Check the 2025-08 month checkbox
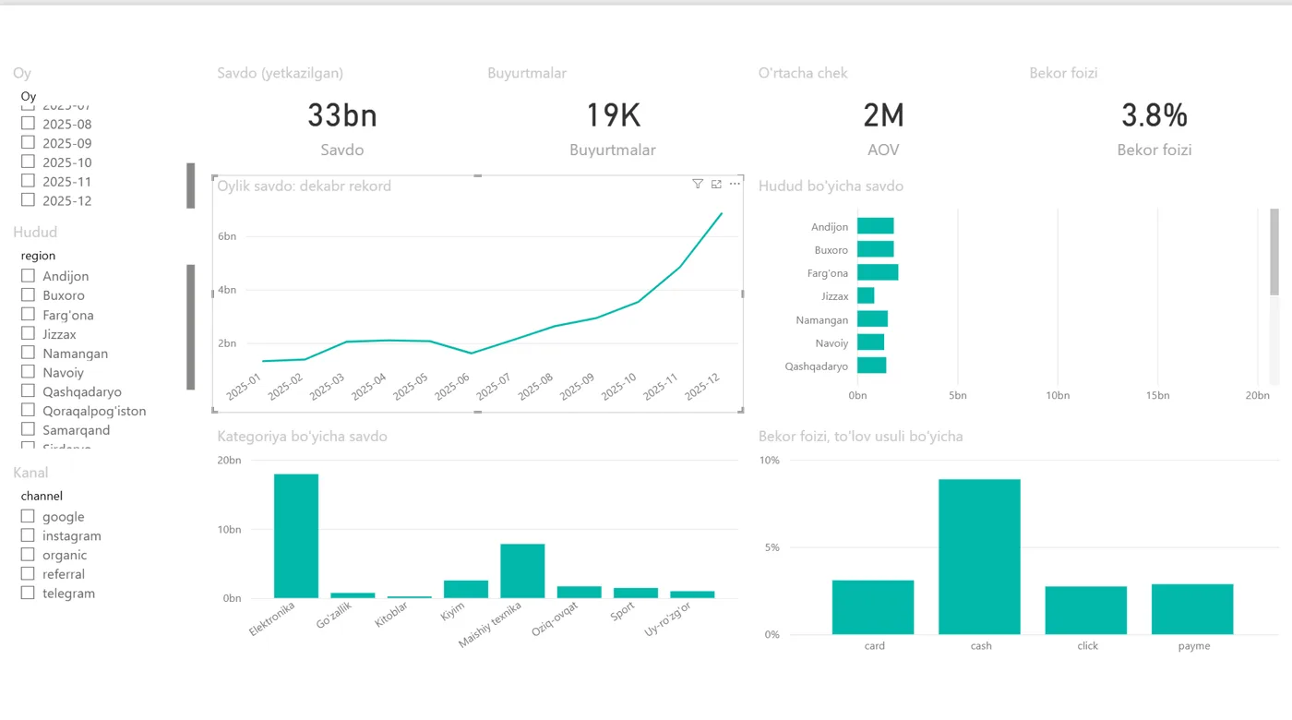1292x720 pixels. [x=28, y=123]
